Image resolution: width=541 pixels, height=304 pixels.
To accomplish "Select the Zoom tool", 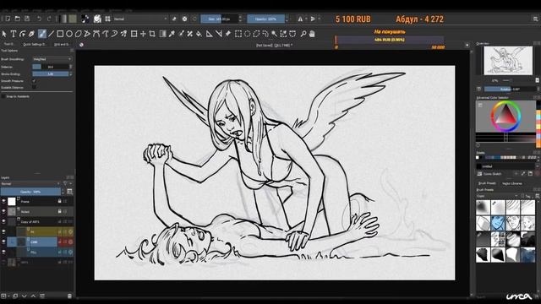I will (303, 34).
